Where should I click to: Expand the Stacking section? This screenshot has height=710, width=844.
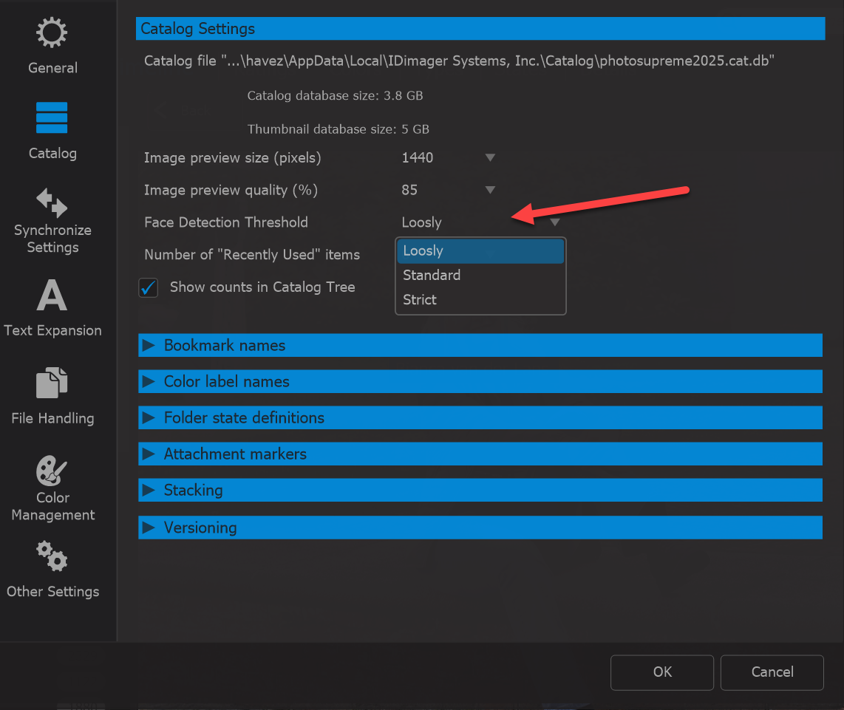point(480,490)
